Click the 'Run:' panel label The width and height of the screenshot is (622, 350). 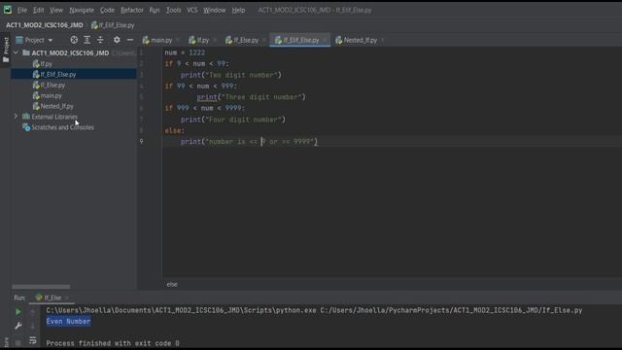click(x=19, y=297)
